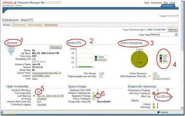Open the Administration tab
The width and height of the screenshot is (185, 116).
click(35, 25)
